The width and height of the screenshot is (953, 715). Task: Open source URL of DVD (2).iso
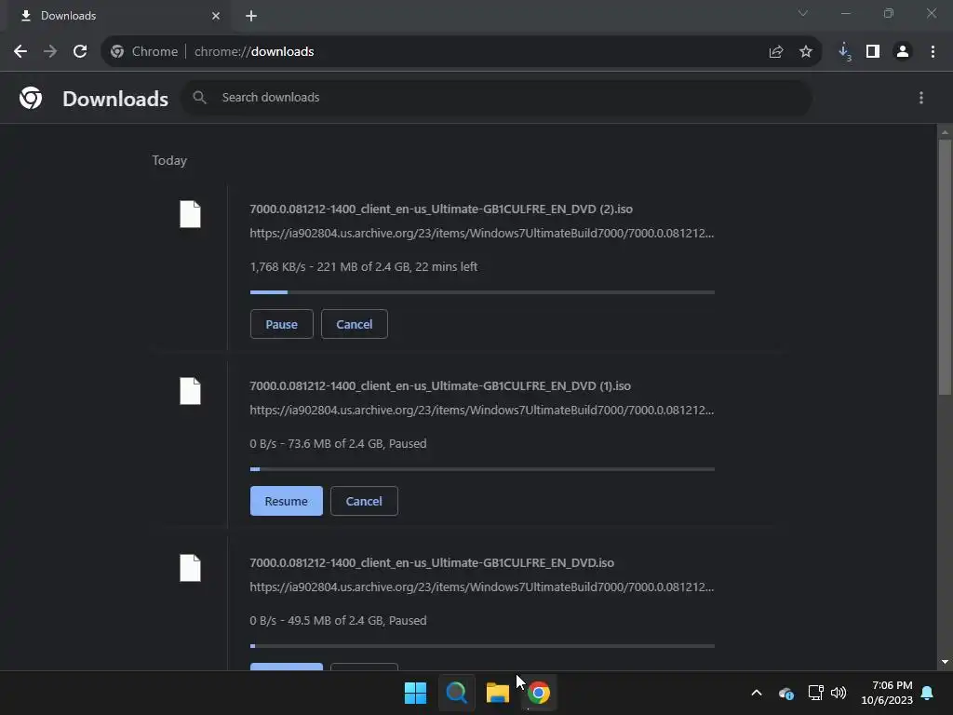tap(482, 234)
